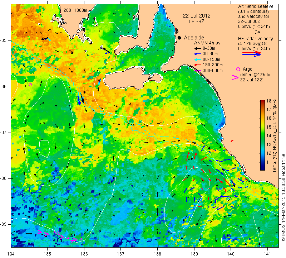Click the colorbar tick label 18
This screenshot has height=258, width=286.
(x=269, y=101)
